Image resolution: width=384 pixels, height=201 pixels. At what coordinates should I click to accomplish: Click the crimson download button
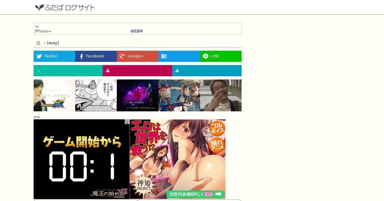(x=137, y=71)
